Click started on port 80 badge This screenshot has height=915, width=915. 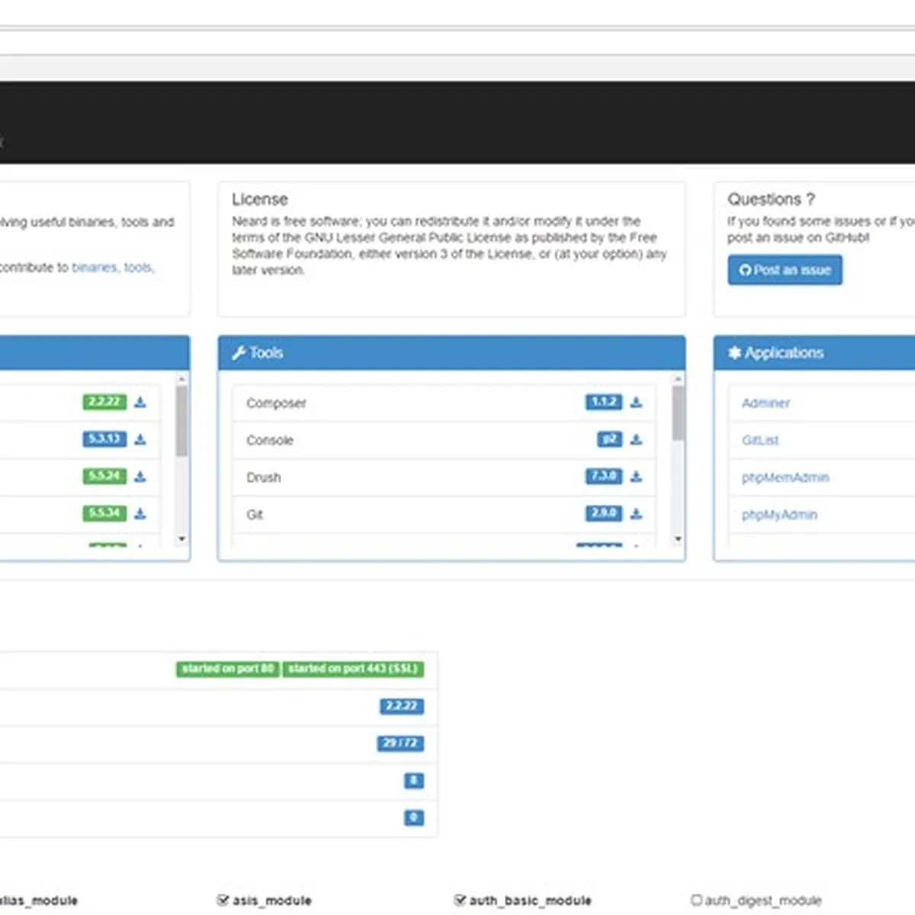(x=227, y=669)
